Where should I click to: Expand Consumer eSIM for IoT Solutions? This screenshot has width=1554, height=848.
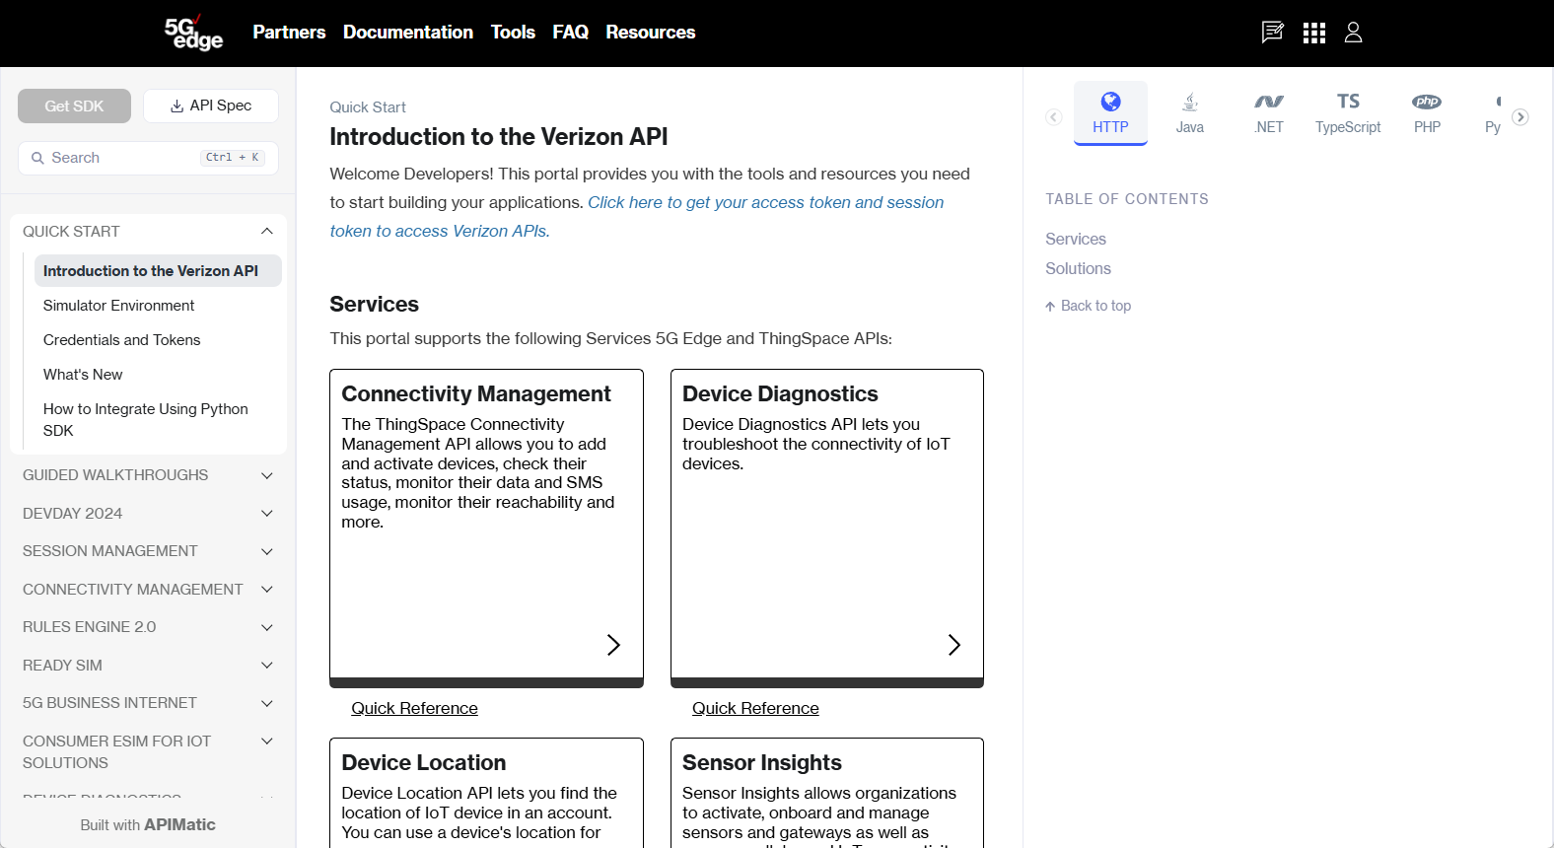point(148,752)
